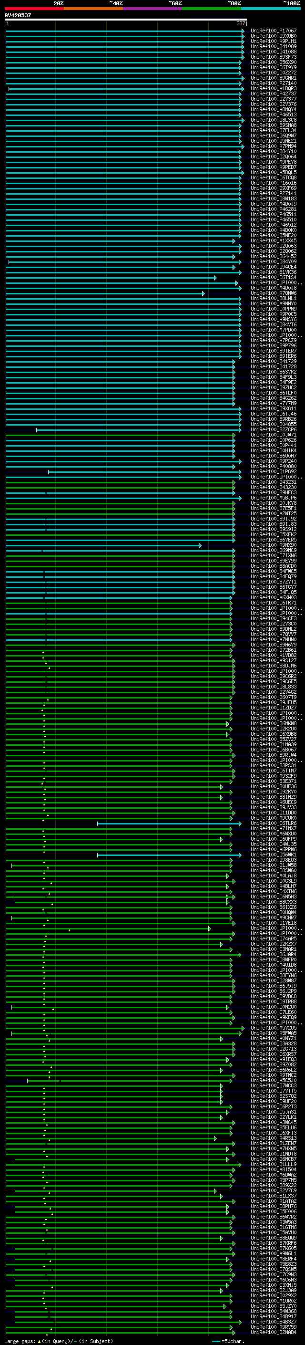Open hit UniRef100_Q41088
This screenshot has width=305, height=1345.
(273, 52)
